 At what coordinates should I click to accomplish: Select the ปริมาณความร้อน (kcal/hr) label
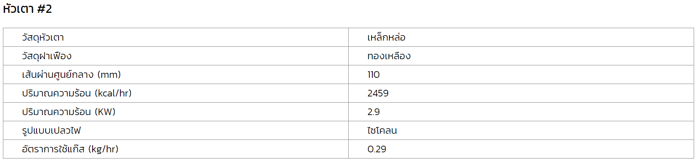click(77, 94)
